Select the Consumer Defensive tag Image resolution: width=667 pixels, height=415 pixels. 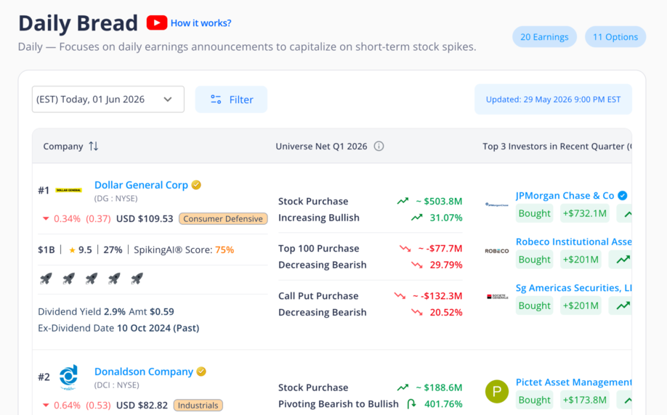[223, 219]
